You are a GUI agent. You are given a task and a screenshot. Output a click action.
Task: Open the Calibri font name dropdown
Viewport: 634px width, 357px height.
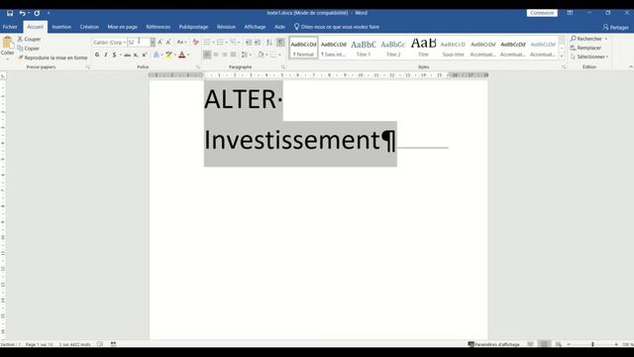(x=124, y=42)
